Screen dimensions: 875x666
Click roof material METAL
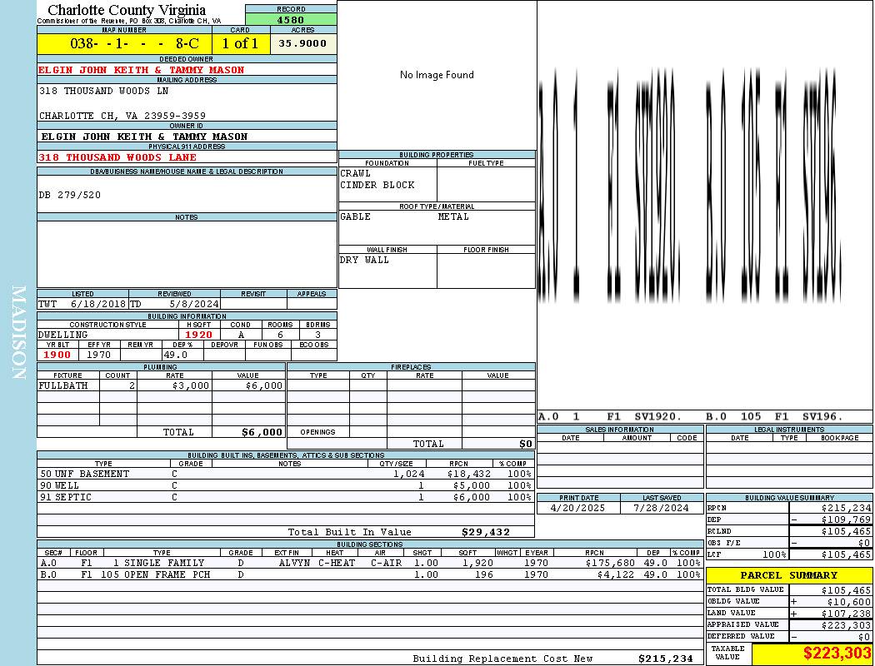tap(453, 216)
